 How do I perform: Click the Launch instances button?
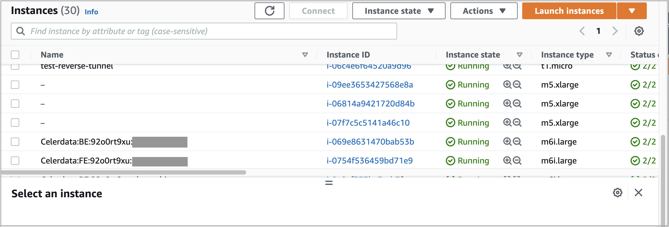(x=569, y=11)
